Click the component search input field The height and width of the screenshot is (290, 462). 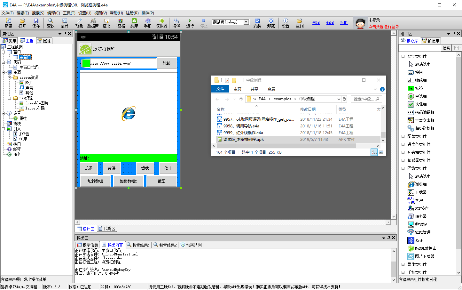point(420,48)
